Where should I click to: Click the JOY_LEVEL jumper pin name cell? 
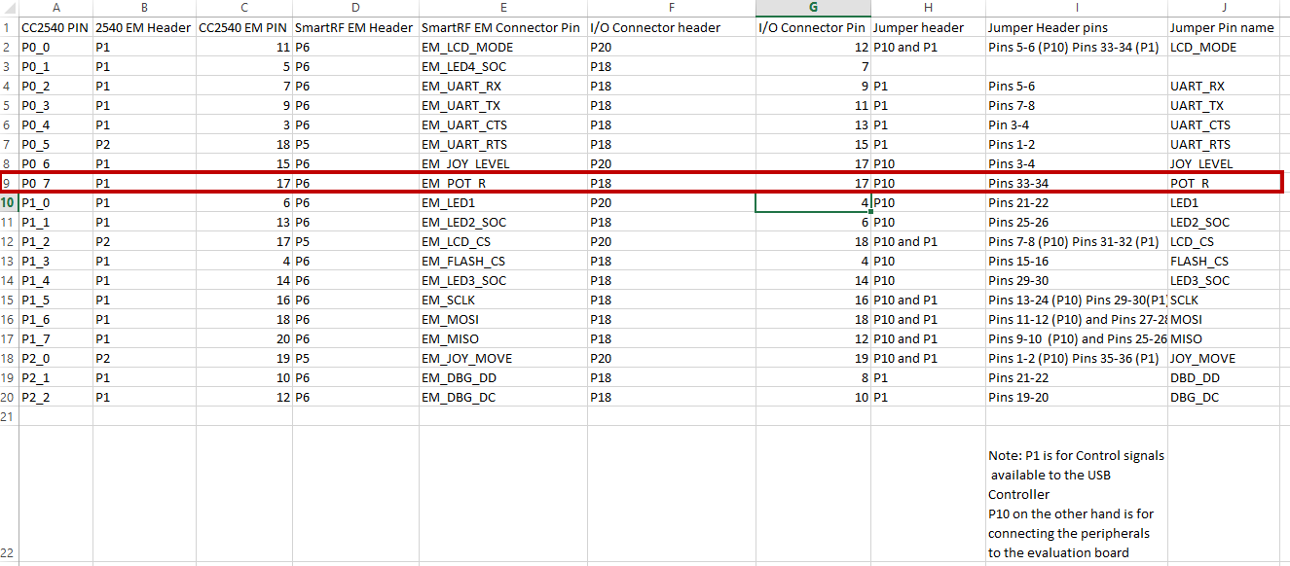[x=1224, y=163]
